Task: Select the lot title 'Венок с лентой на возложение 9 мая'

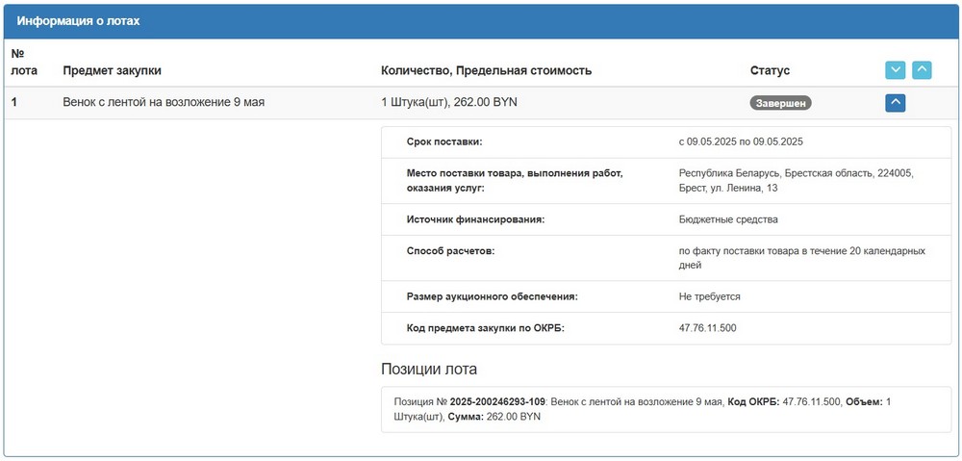Action: click(163, 102)
